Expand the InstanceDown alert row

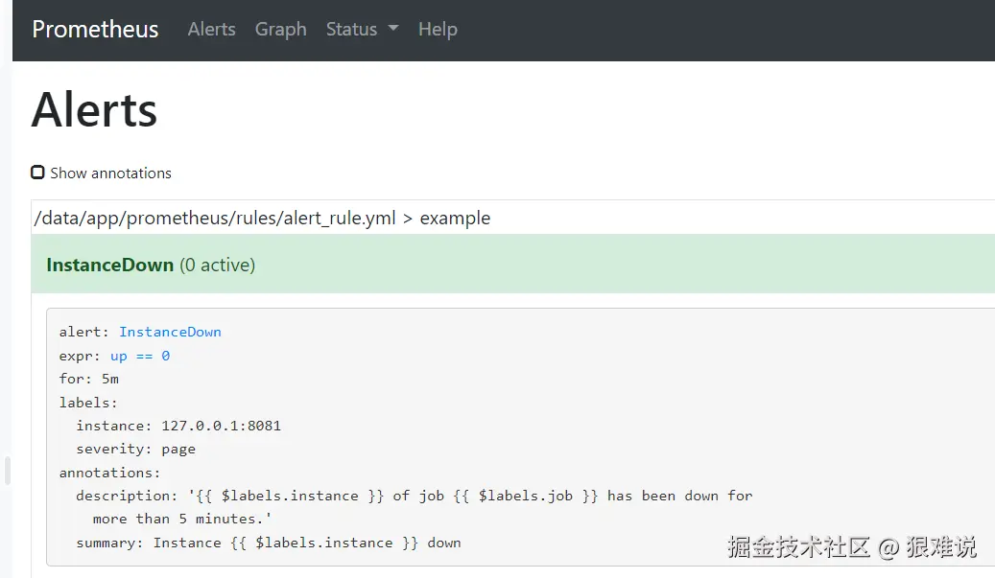tap(109, 265)
